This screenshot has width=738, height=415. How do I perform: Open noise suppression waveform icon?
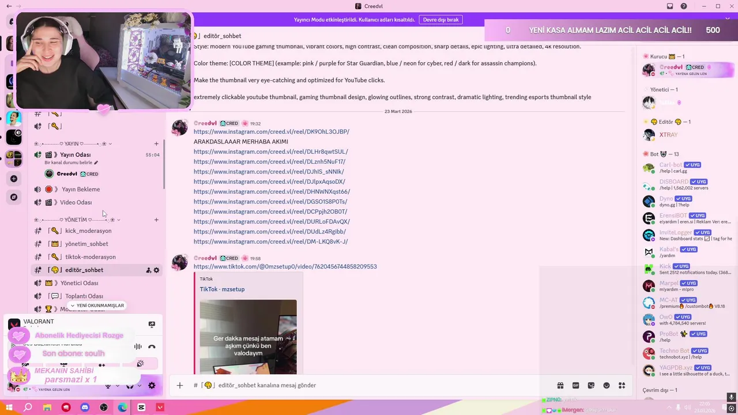pyautogui.click(x=138, y=346)
